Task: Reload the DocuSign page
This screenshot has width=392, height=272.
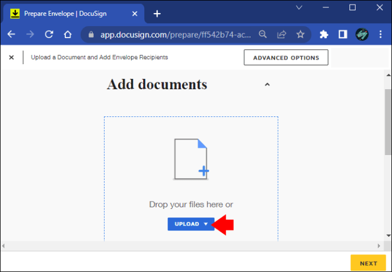Action: pos(49,34)
